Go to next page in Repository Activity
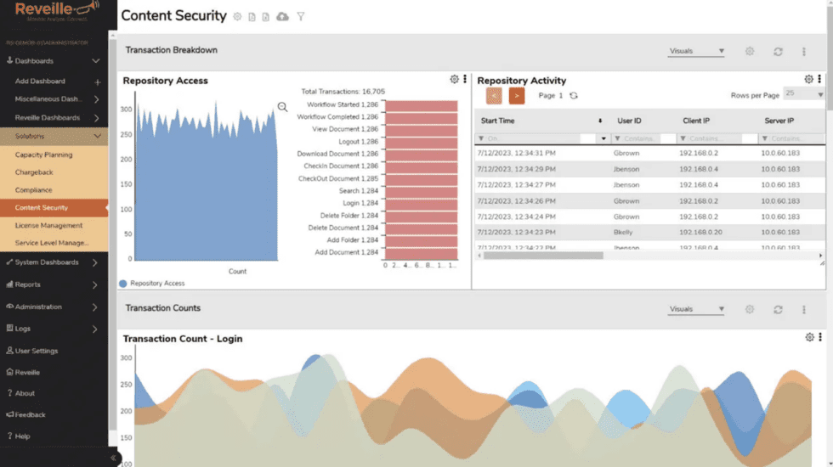 point(517,96)
